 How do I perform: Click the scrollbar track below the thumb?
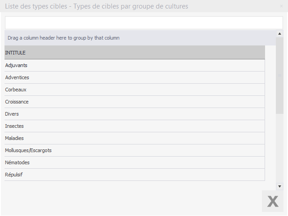pyautogui.click(x=279, y=148)
